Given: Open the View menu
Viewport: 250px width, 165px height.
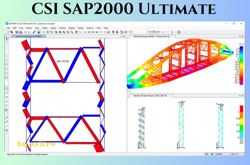Looking at the screenshot, I should click(21, 28).
